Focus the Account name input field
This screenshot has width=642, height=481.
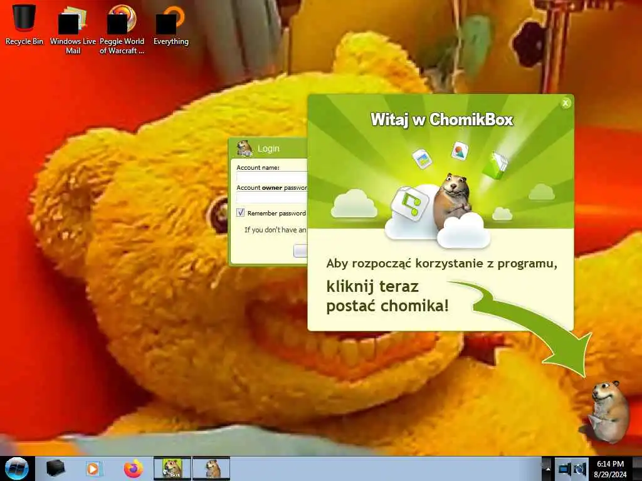pos(272,177)
